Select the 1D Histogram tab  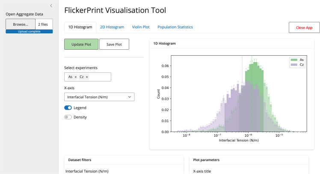80,27
